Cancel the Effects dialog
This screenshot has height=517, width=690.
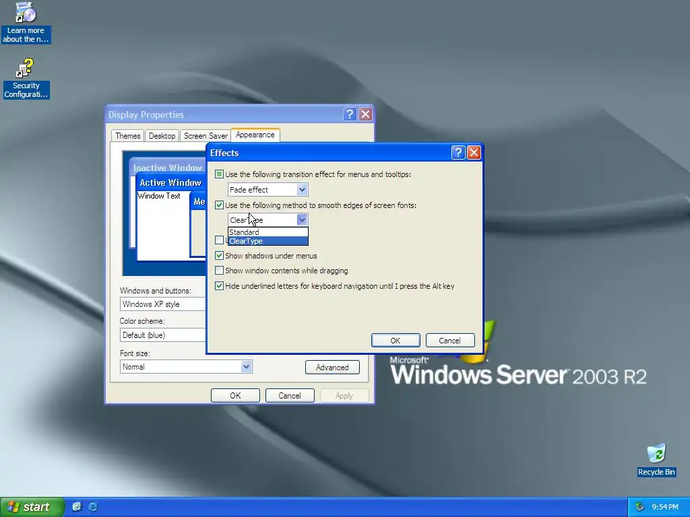coord(449,340)
